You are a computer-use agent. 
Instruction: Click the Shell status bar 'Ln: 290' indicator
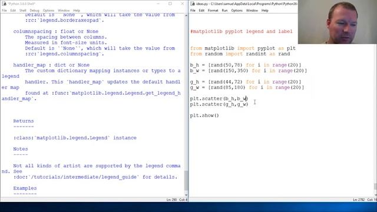pos(171,200)
